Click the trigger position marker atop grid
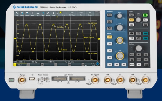 (x=57, y=17)
